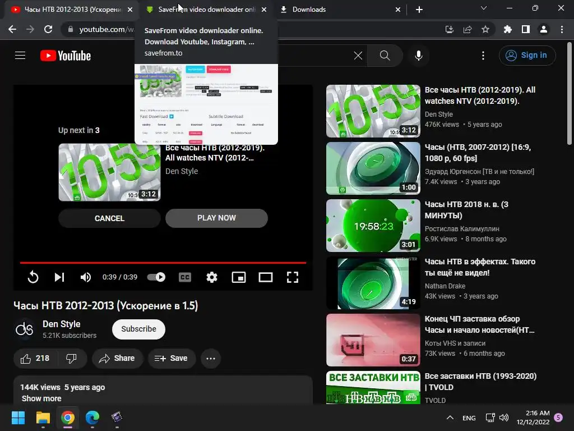Click the YouTube URL address bar
This screenshot has height=431, width=574.
(107, 29)
